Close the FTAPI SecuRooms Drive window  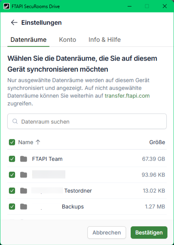[165, 6]
